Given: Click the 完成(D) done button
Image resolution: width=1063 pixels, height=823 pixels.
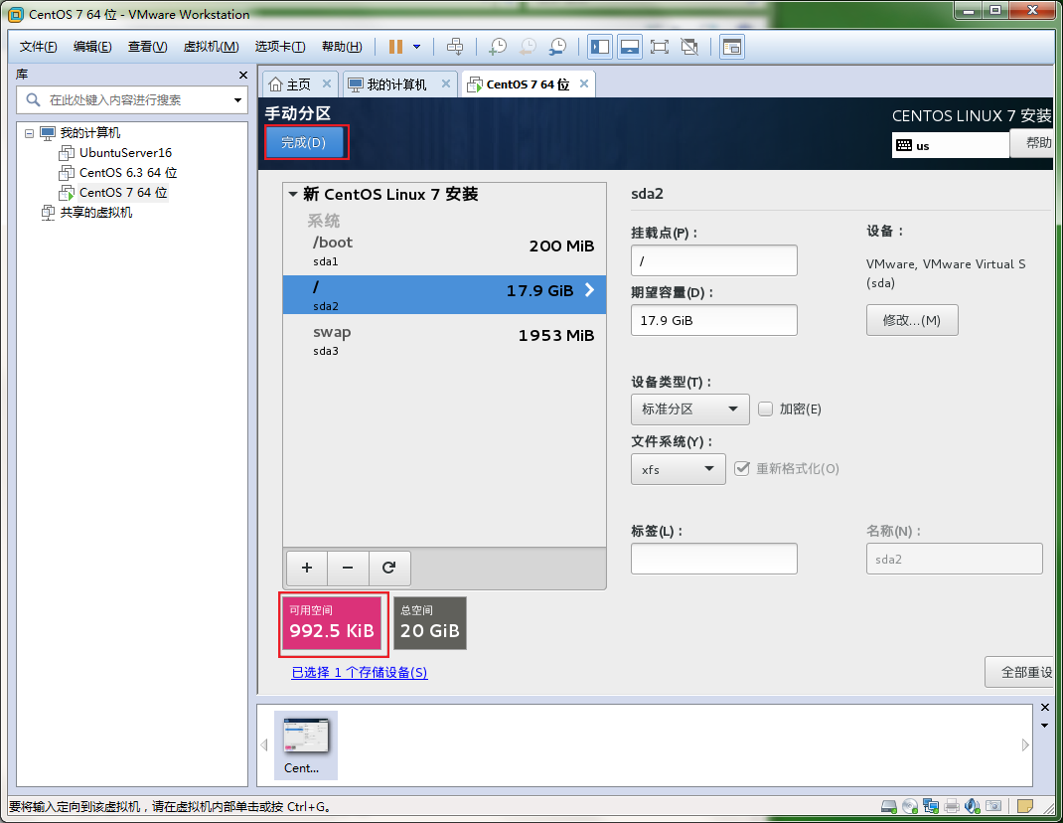Looking at the screenshot, I should coord(304,142).
